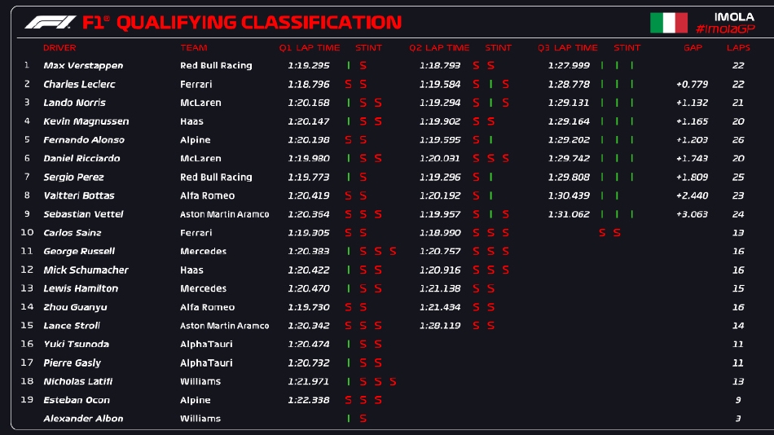This screenshot has width=774, height=435.
Task: Sort by Q1 LAP TIME header
Action: 309,48
